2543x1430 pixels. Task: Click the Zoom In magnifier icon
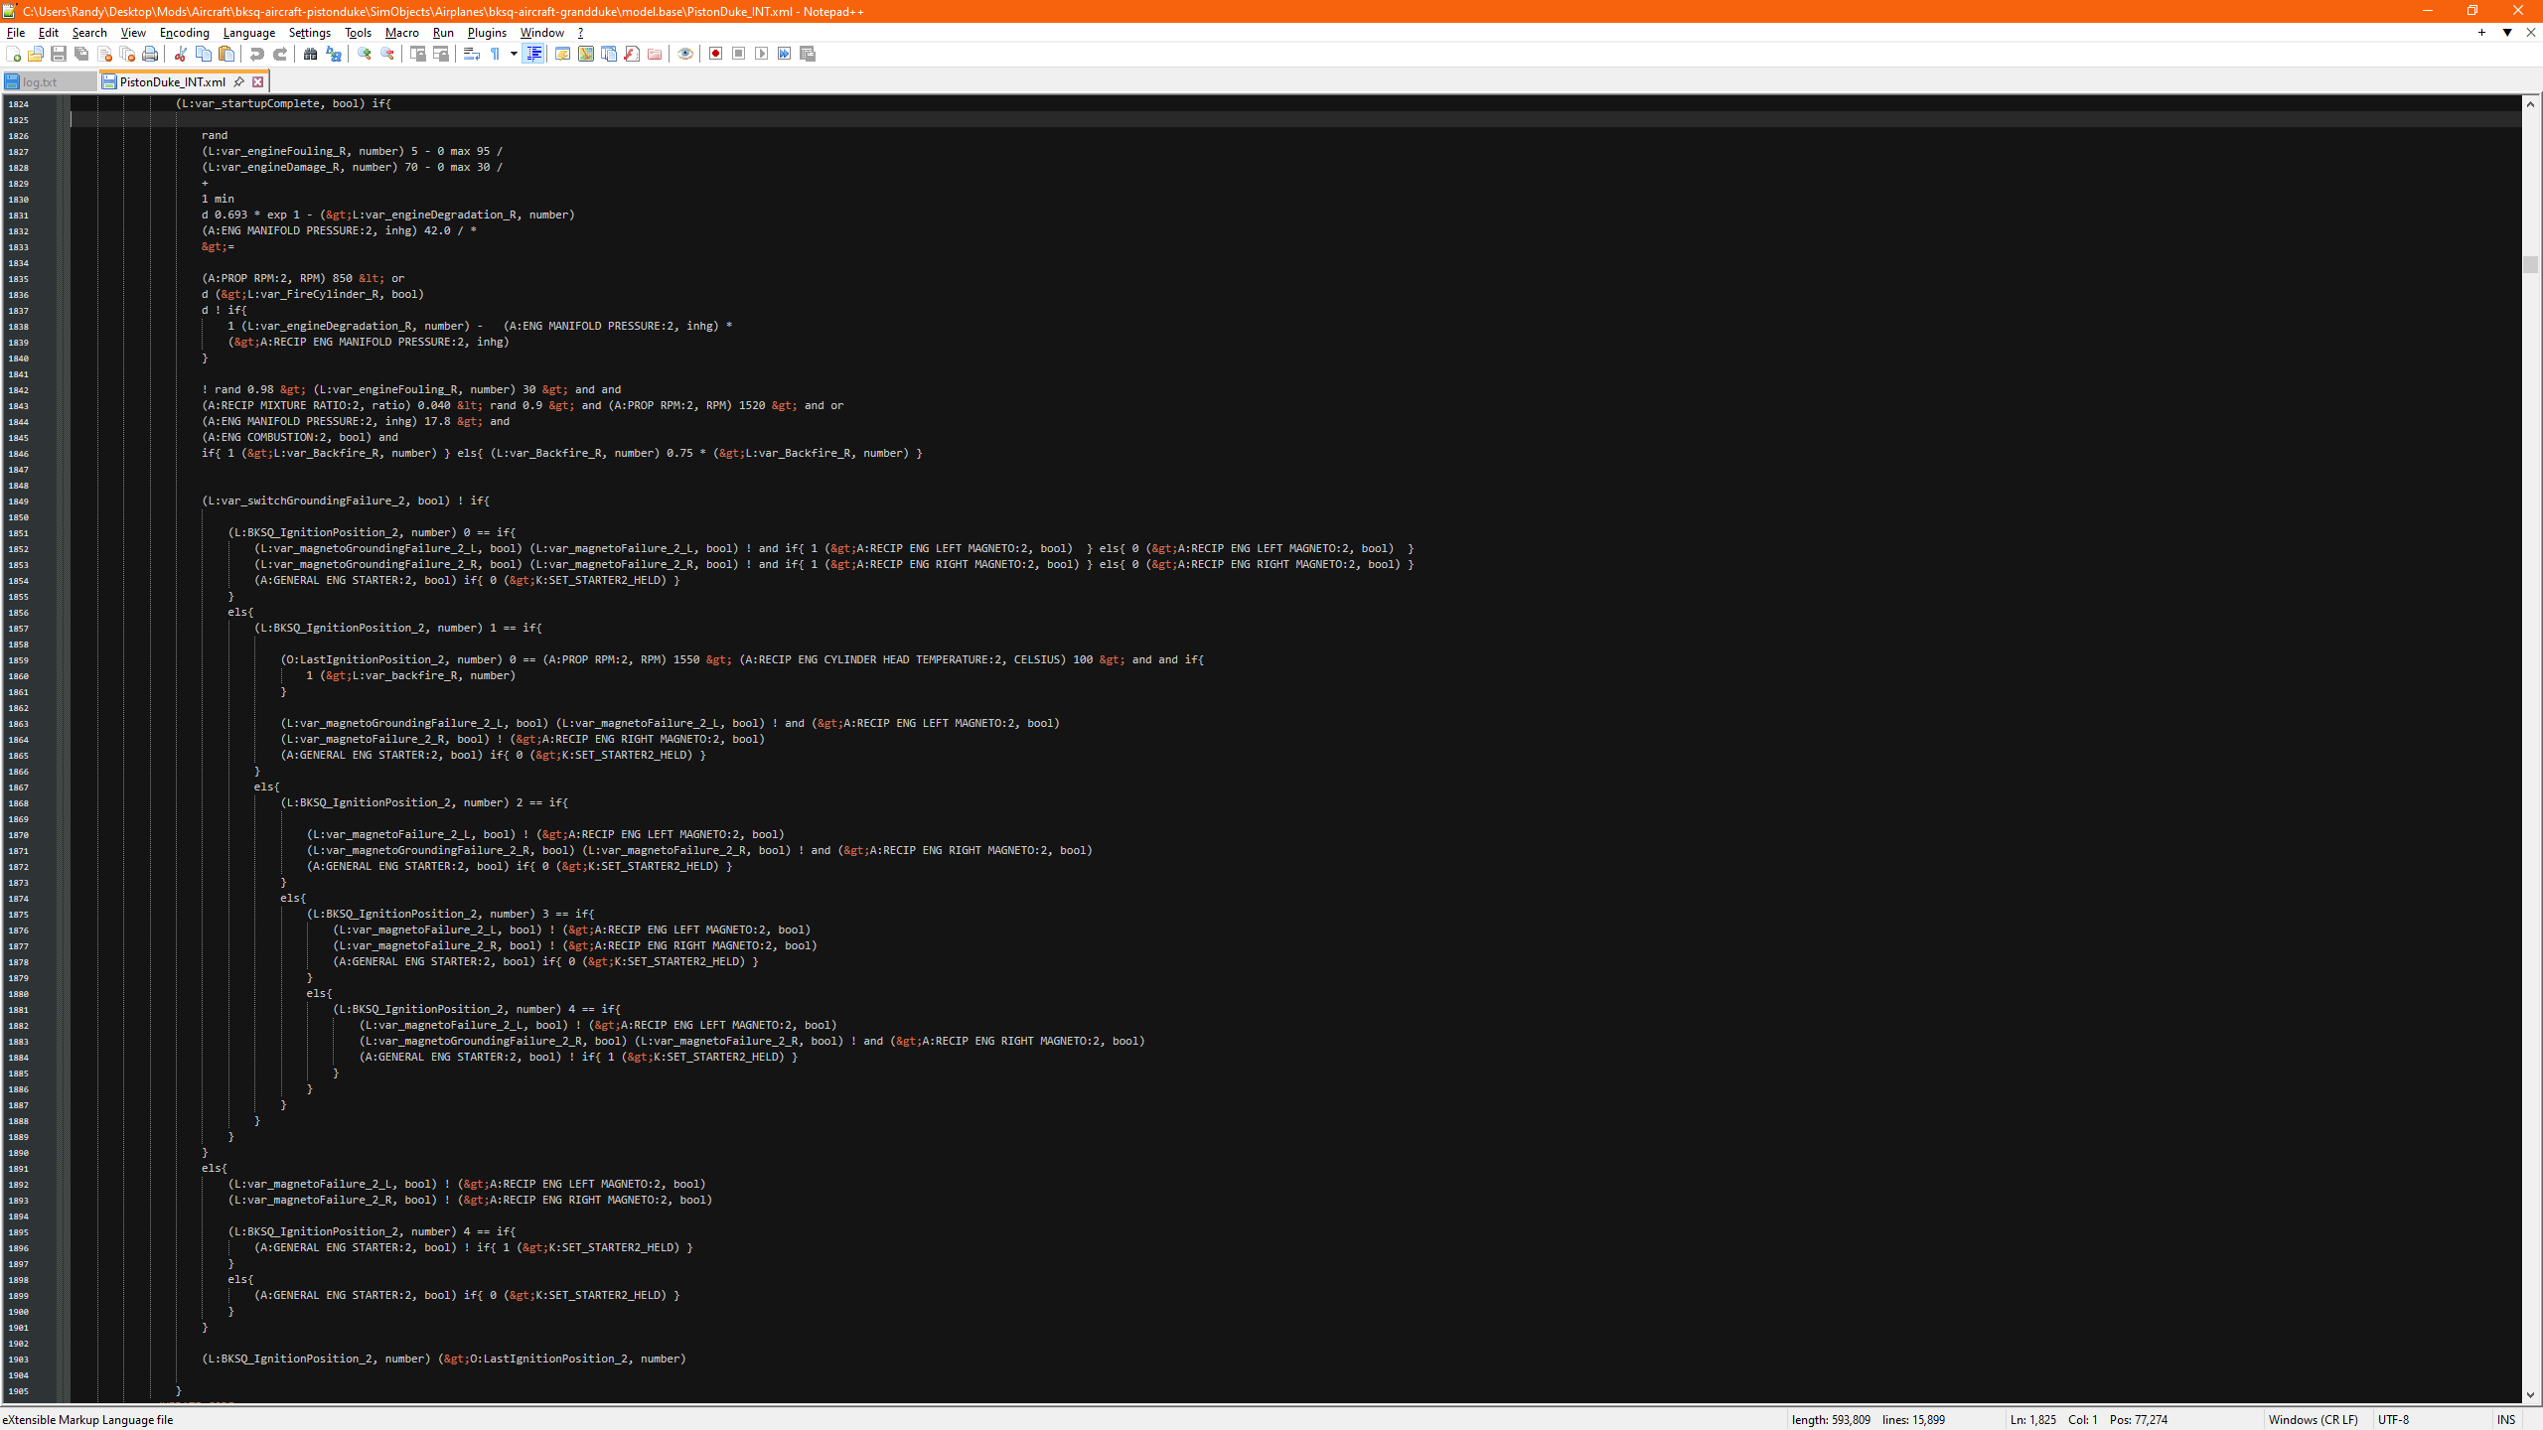(365, 54)
